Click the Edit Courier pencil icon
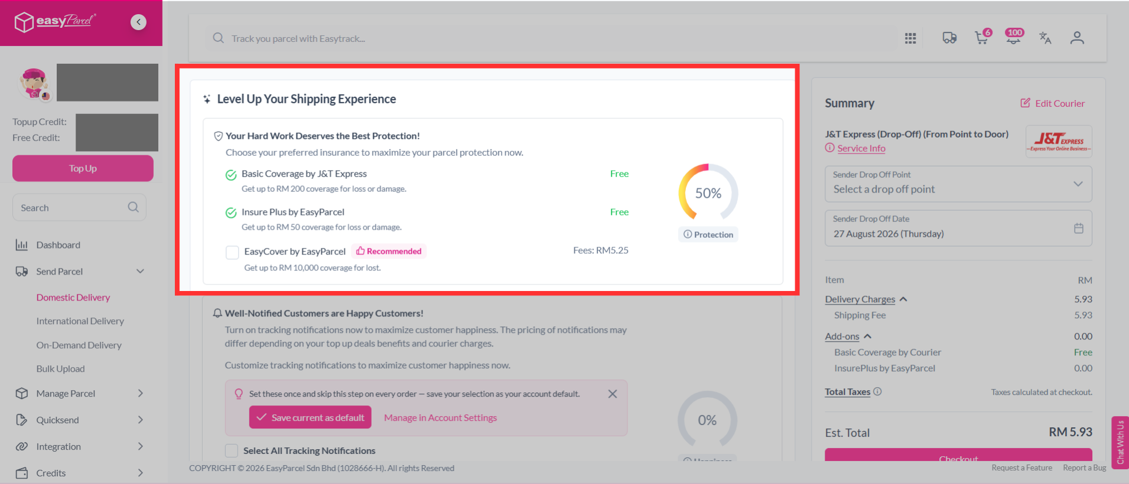 click(1025, 103)
